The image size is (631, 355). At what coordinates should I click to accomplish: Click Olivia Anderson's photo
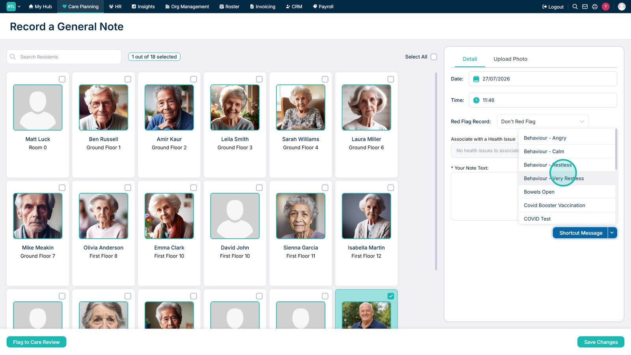coord(103,216)
